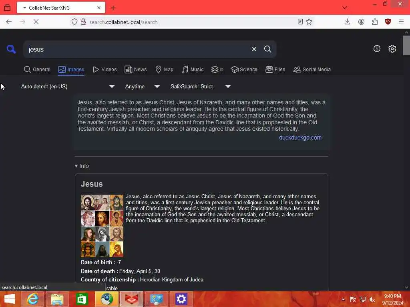Go forward in browser history
The width and height of the screenshot is (410, 307).
pyautogui.click(x=22, y=22)
